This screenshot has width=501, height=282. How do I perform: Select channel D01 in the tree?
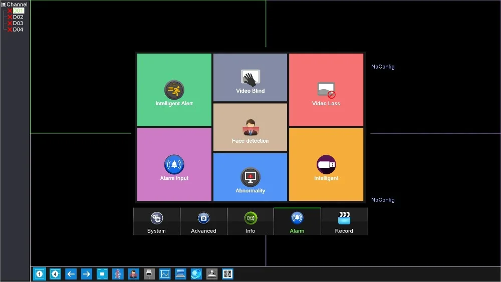point(18,11)
